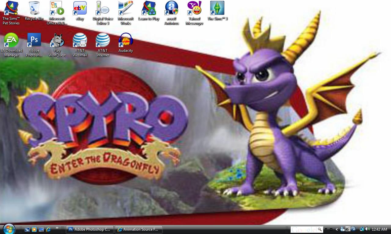Launch Internet Explorer from quick launch
This screenshot has width=391, height=234.
coord(48,229)
